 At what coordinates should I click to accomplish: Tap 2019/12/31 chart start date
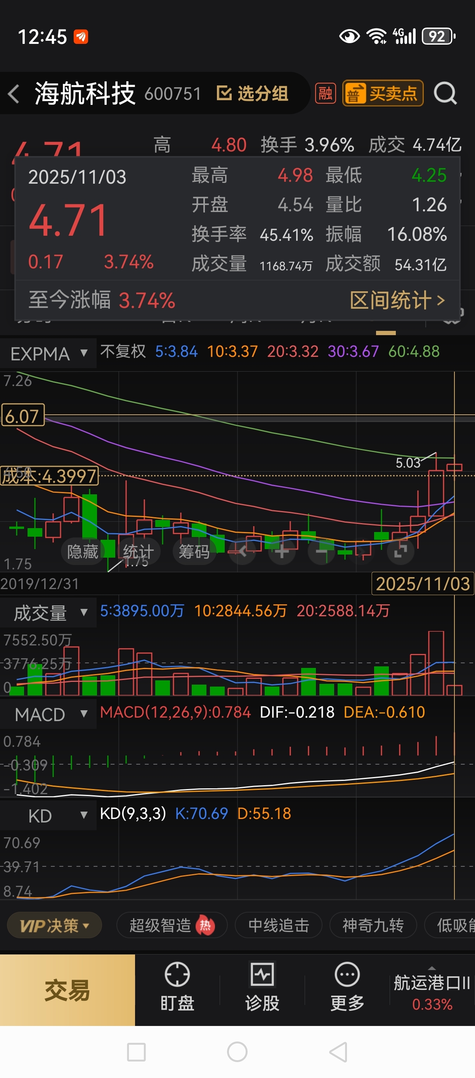[x=40, y=584]
